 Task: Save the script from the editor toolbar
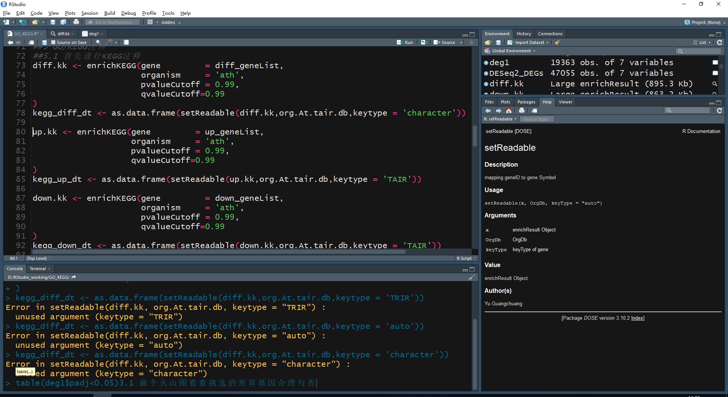(44, 42)
